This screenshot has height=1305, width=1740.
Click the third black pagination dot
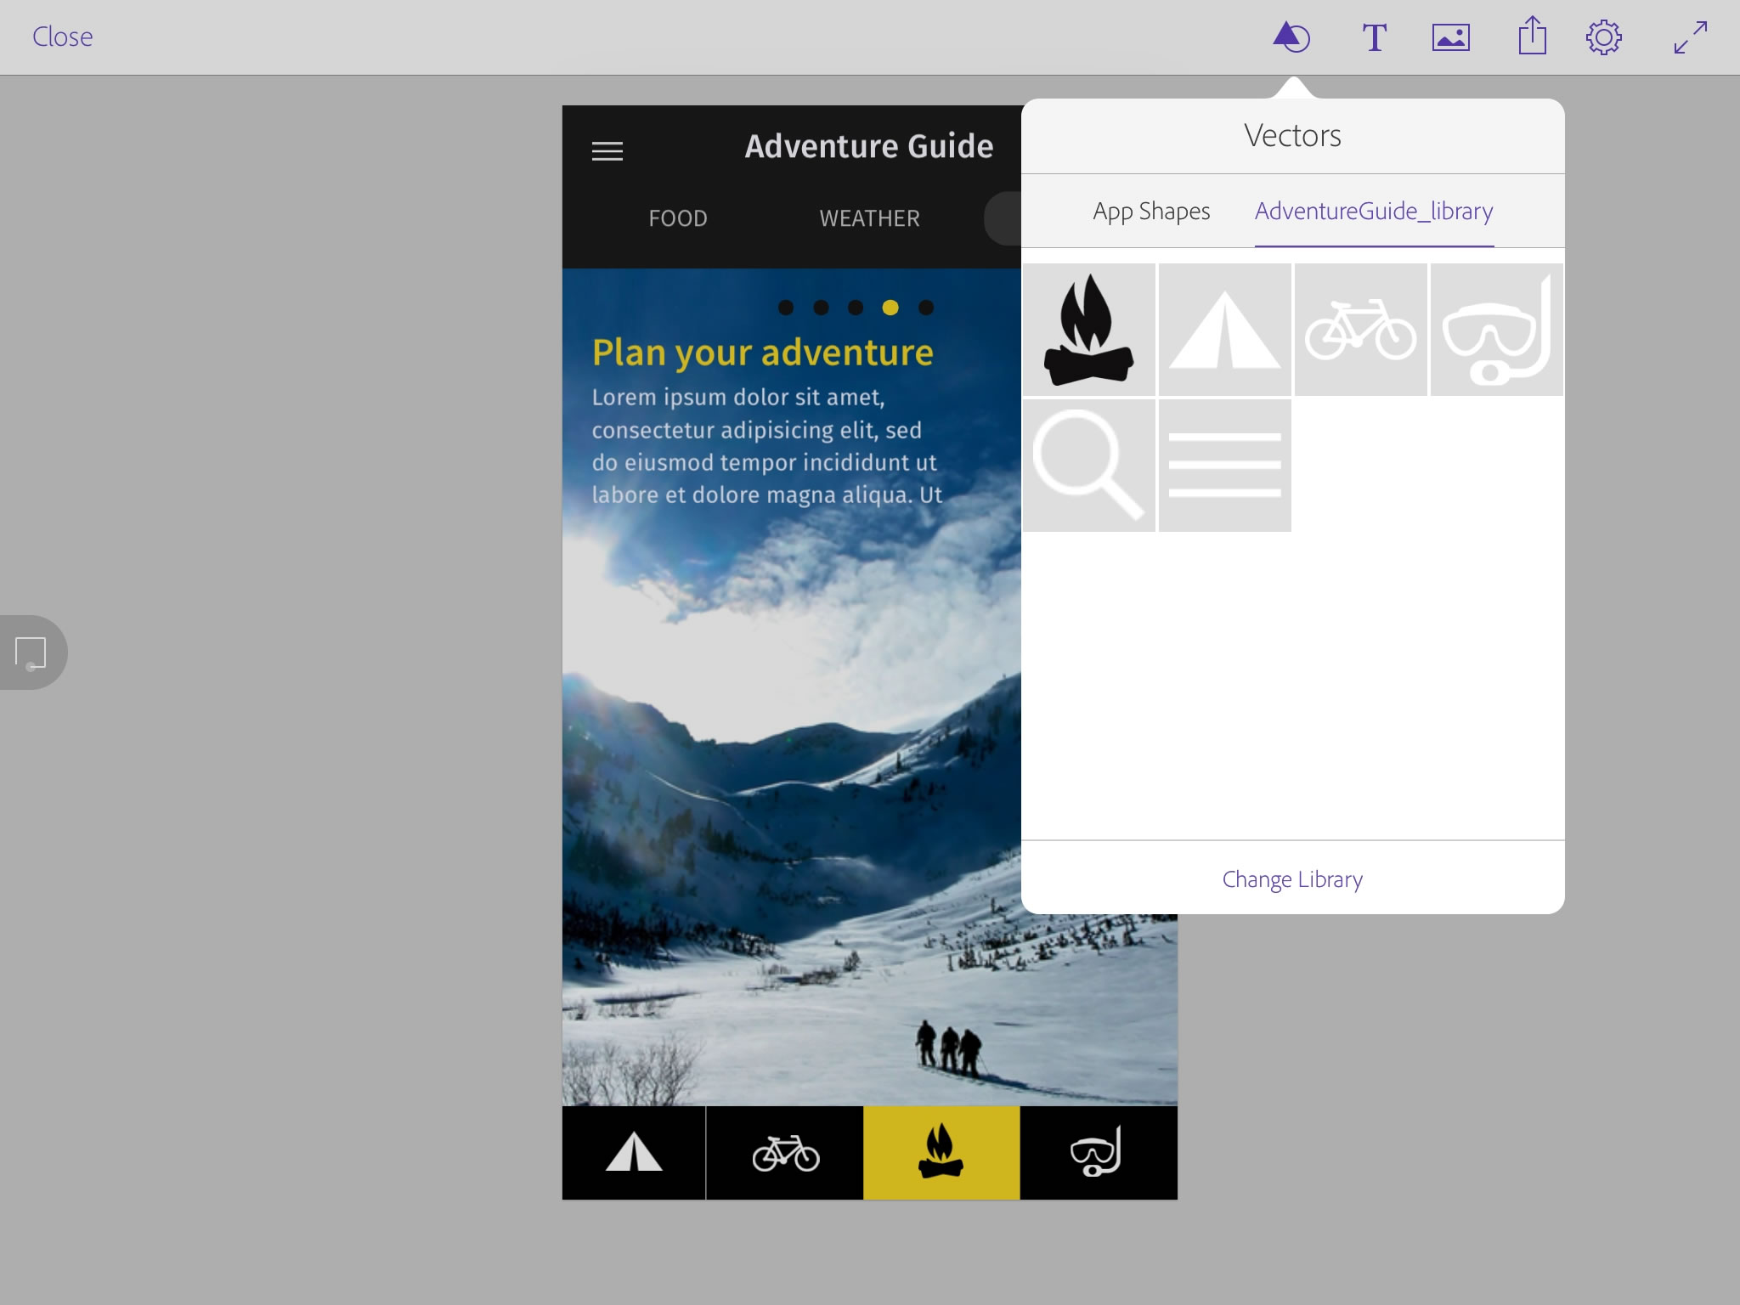click(856, 308)
